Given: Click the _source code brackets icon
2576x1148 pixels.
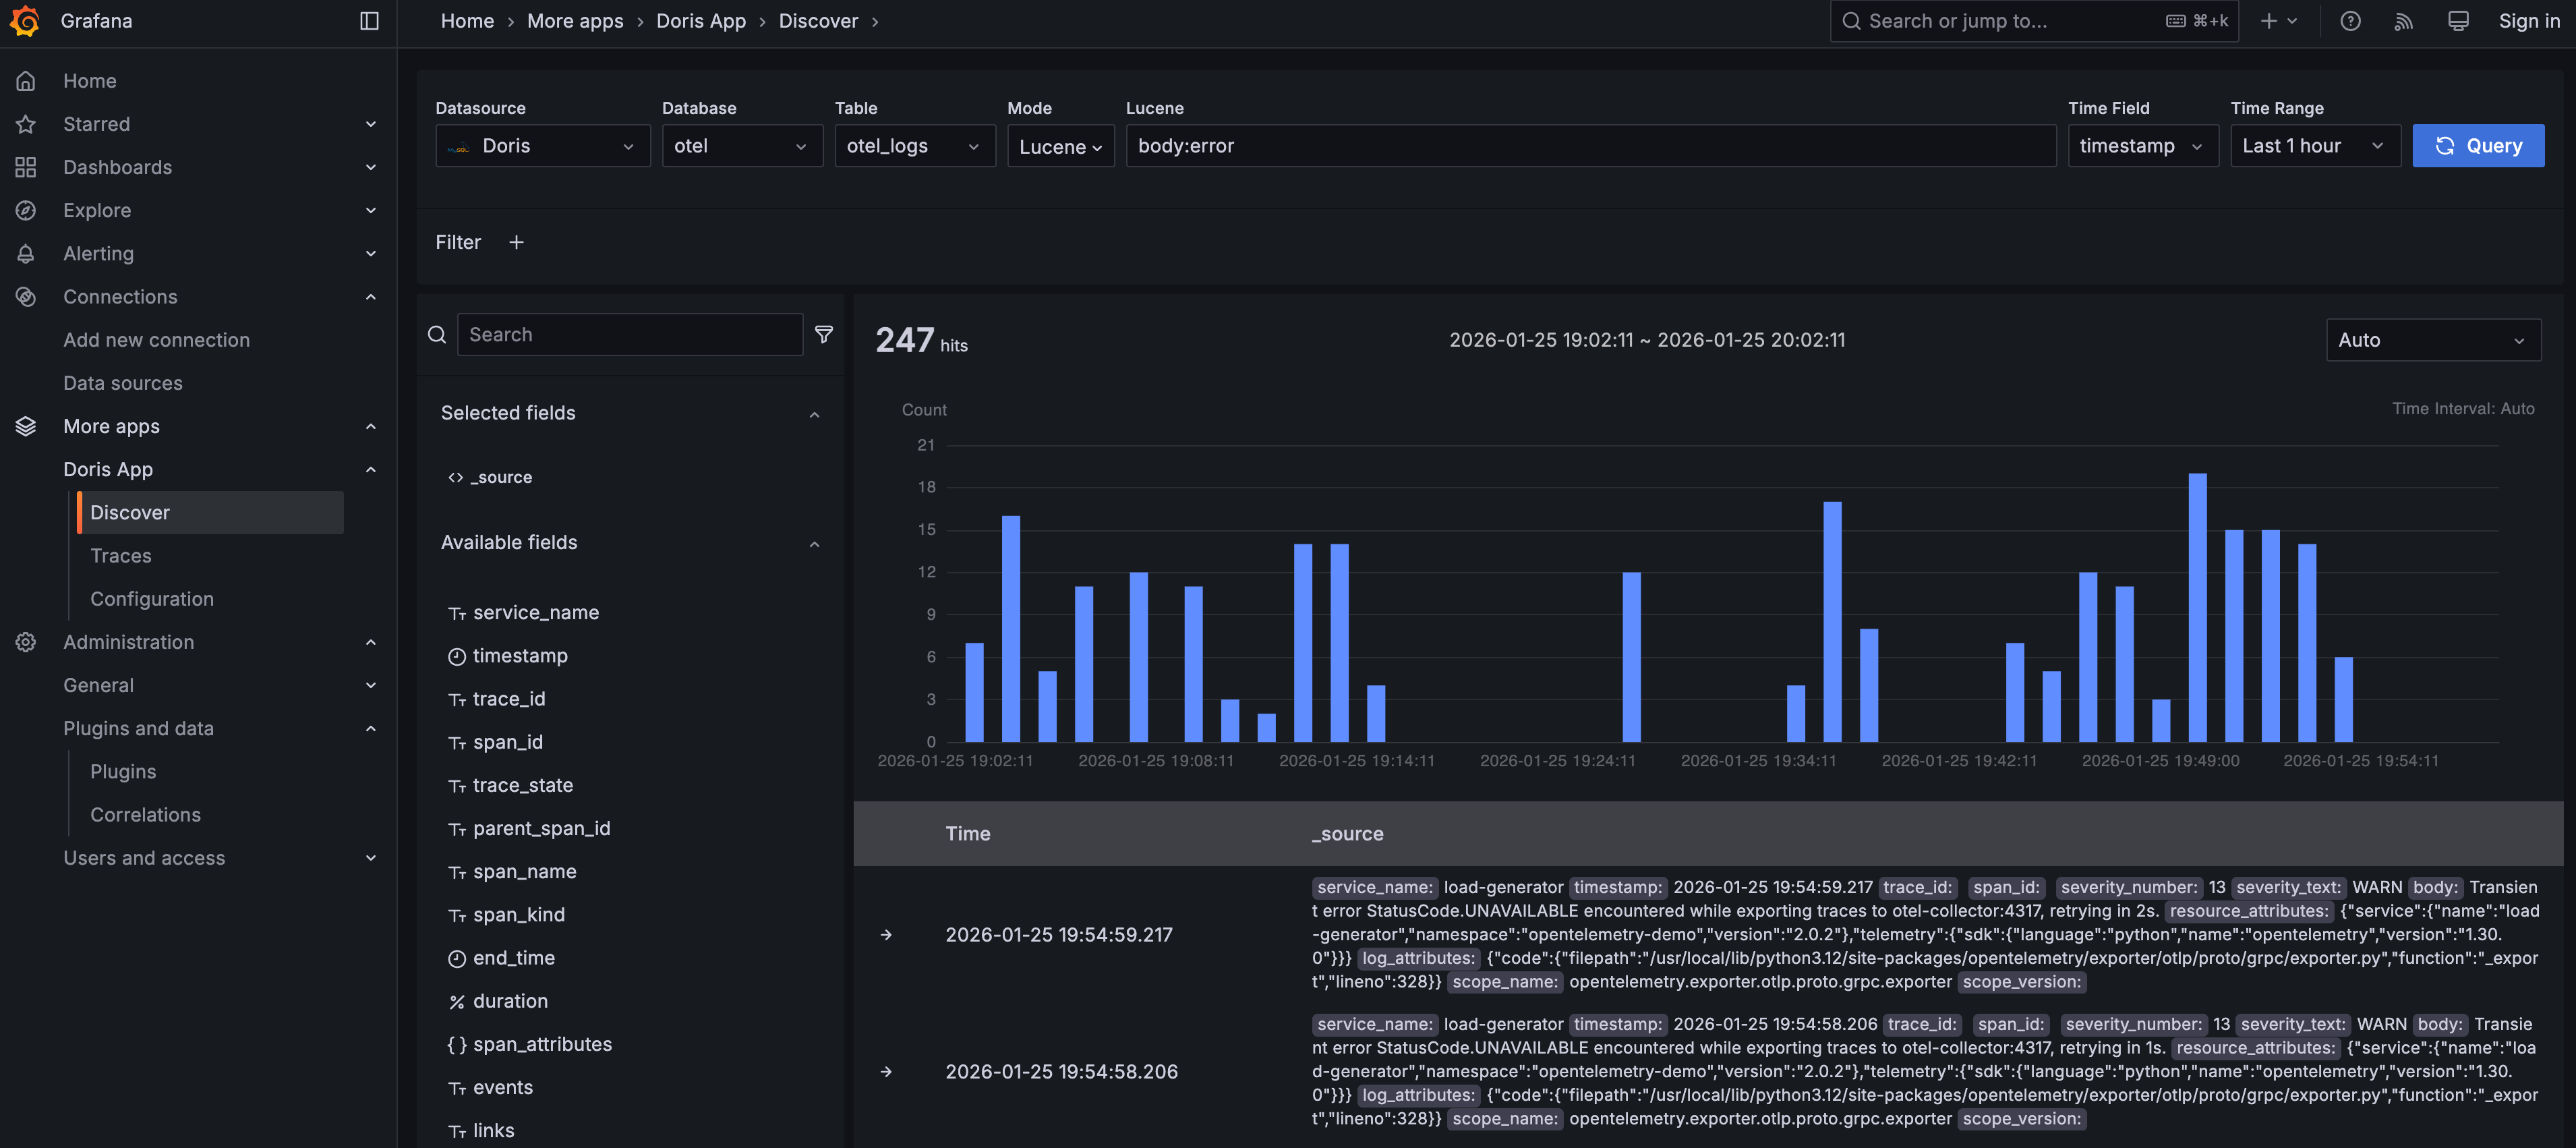Looking at the screenshot, I should [x=456, y=477].
